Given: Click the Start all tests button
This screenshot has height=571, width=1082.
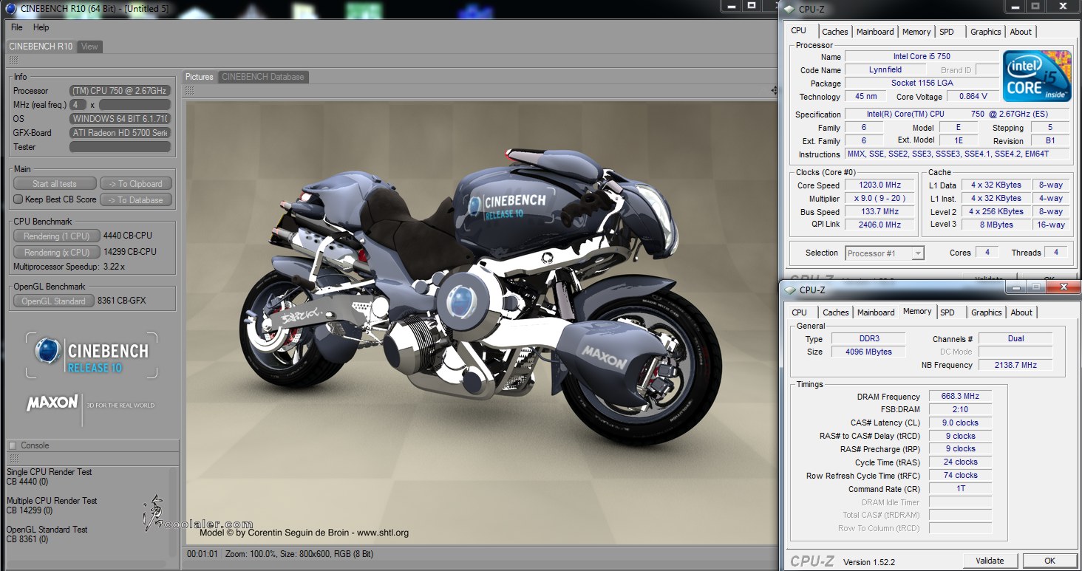Looking at the screenshot, I should 55,184.
